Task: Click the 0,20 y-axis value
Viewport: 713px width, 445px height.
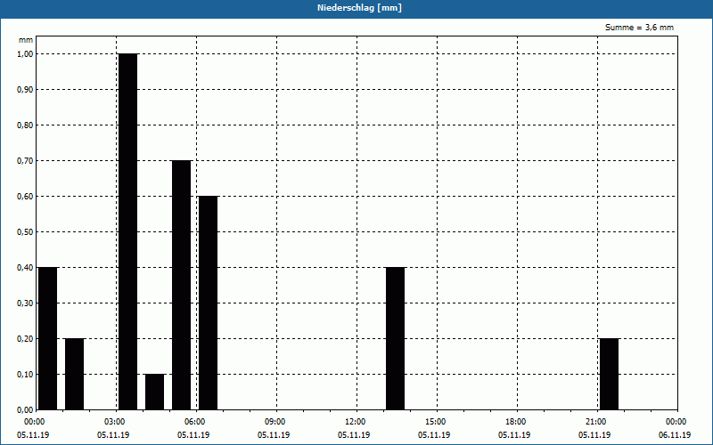Action: click(25, 339)
